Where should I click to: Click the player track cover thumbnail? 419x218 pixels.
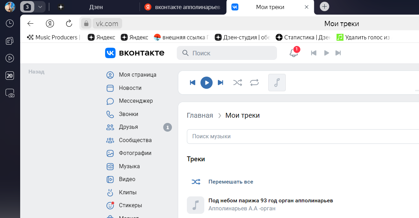pos(277,83)
